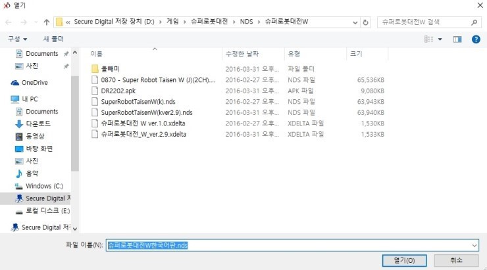The image size is (487, 270).
Task: Open help with the question mark icon
Action: (x=476, y=39)
